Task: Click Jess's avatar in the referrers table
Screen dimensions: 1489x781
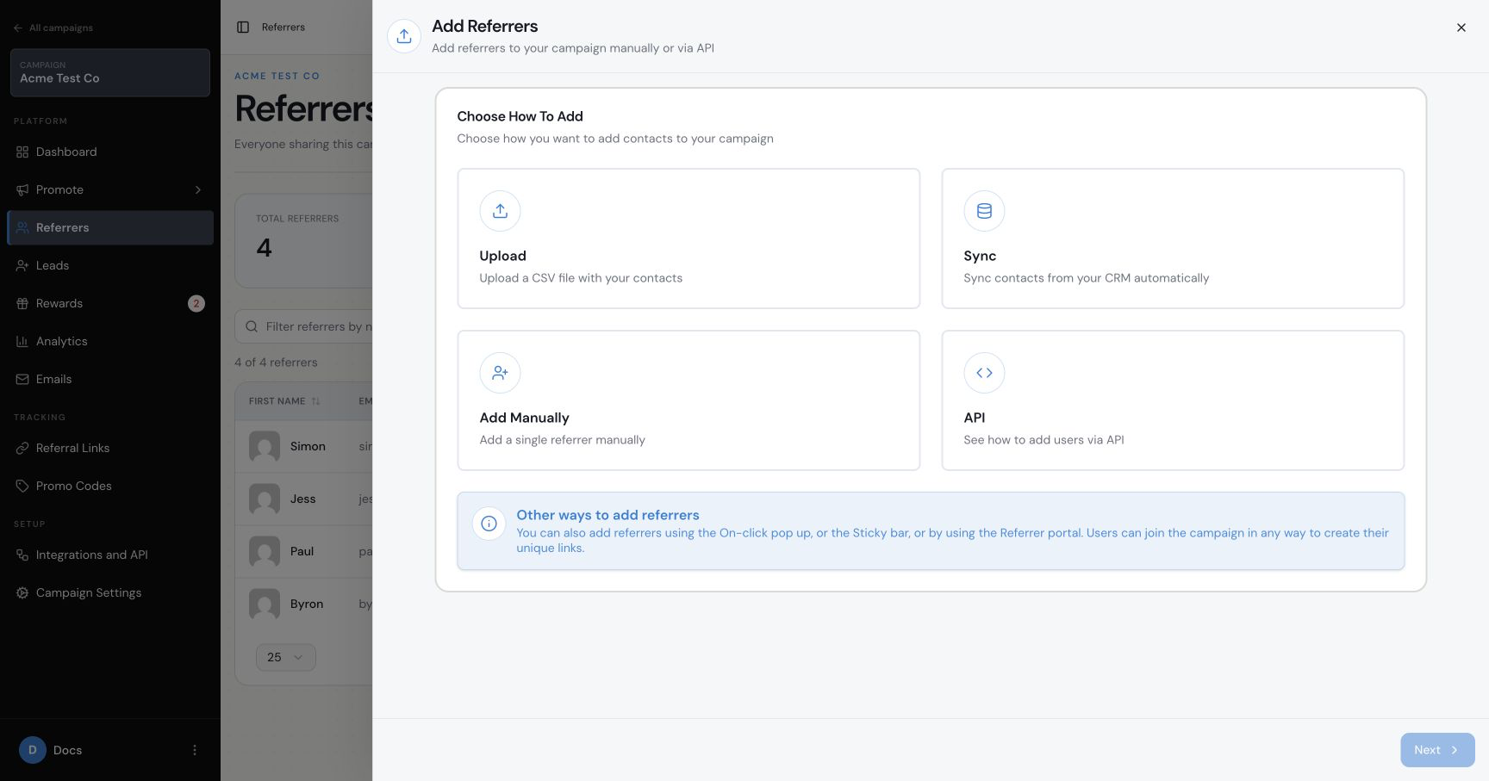Action: click(265, 499)
